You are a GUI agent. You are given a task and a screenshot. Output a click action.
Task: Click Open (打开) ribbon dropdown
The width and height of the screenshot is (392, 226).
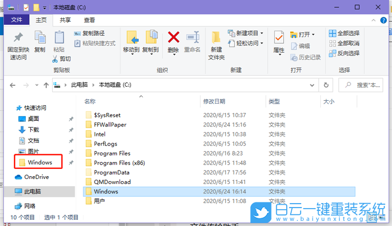(x=302, y=35)
